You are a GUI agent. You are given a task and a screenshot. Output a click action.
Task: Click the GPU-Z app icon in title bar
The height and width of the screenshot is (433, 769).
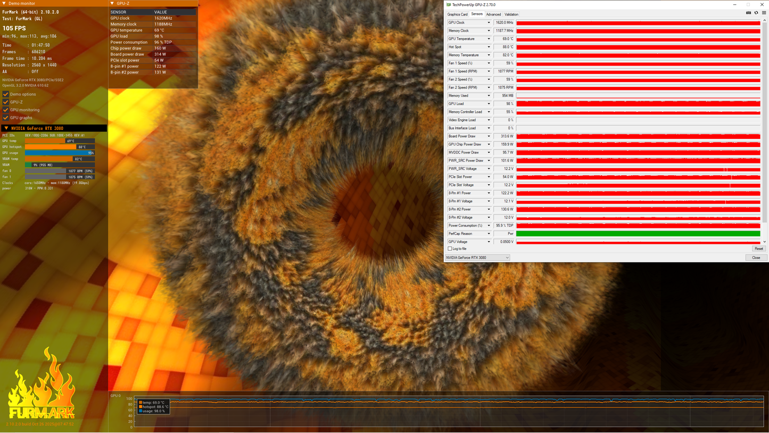click(449, 5)
